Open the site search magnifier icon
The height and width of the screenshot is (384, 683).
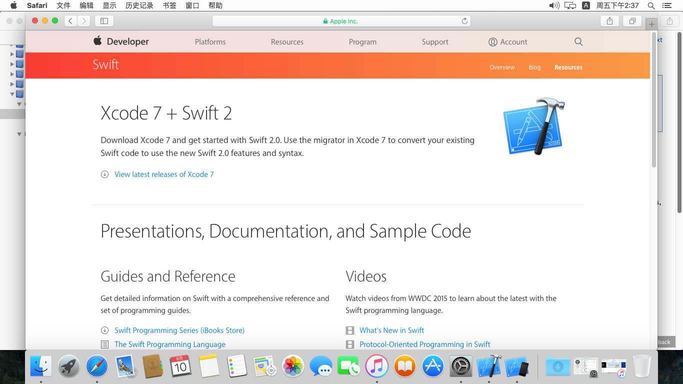coord(578,41)
